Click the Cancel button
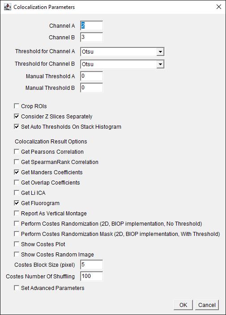The image size is (226, 315). pyautogui.click(x=207, y=305)
